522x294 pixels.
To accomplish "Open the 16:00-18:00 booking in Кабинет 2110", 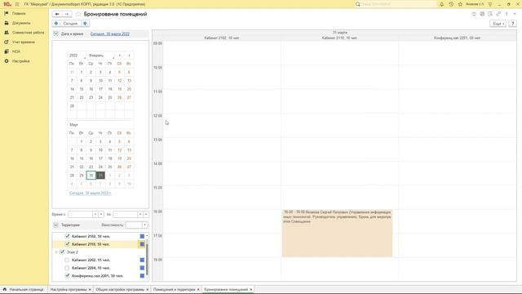I will (x=337, y=234).
